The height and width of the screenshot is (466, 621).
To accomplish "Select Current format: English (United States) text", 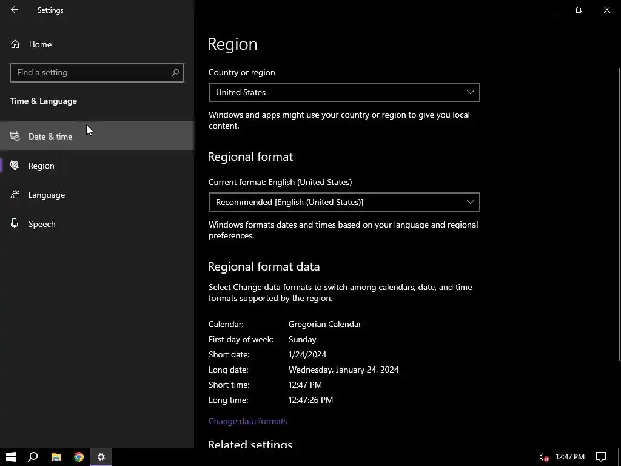I will [x=280, y=182].
